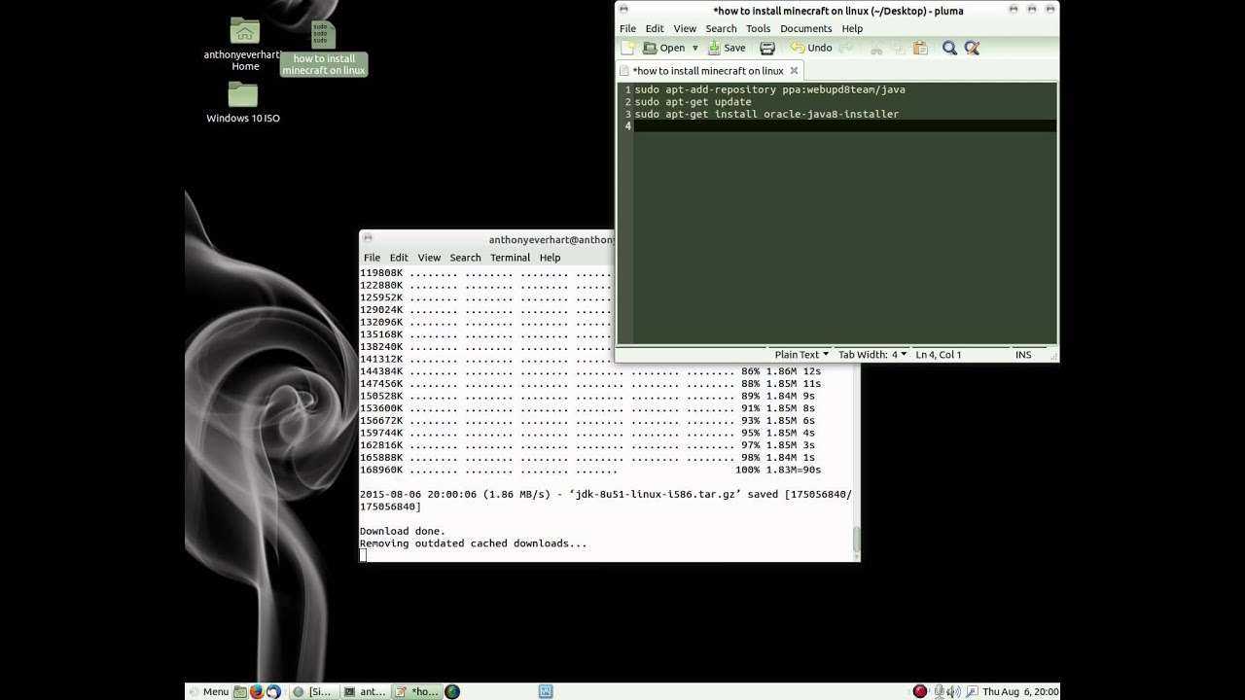Undo the last edit in pluma
This screenshot has height=700, width=1245.
pos(811,48)
